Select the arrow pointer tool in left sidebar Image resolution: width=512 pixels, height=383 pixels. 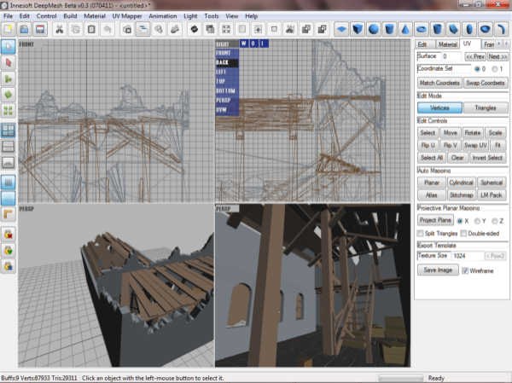click(9, 46)
